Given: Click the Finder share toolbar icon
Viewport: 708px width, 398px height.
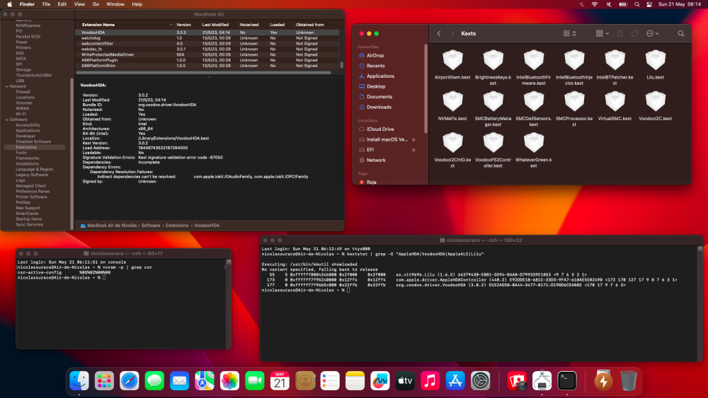Looking at the screenshot, I should (620, 33).
